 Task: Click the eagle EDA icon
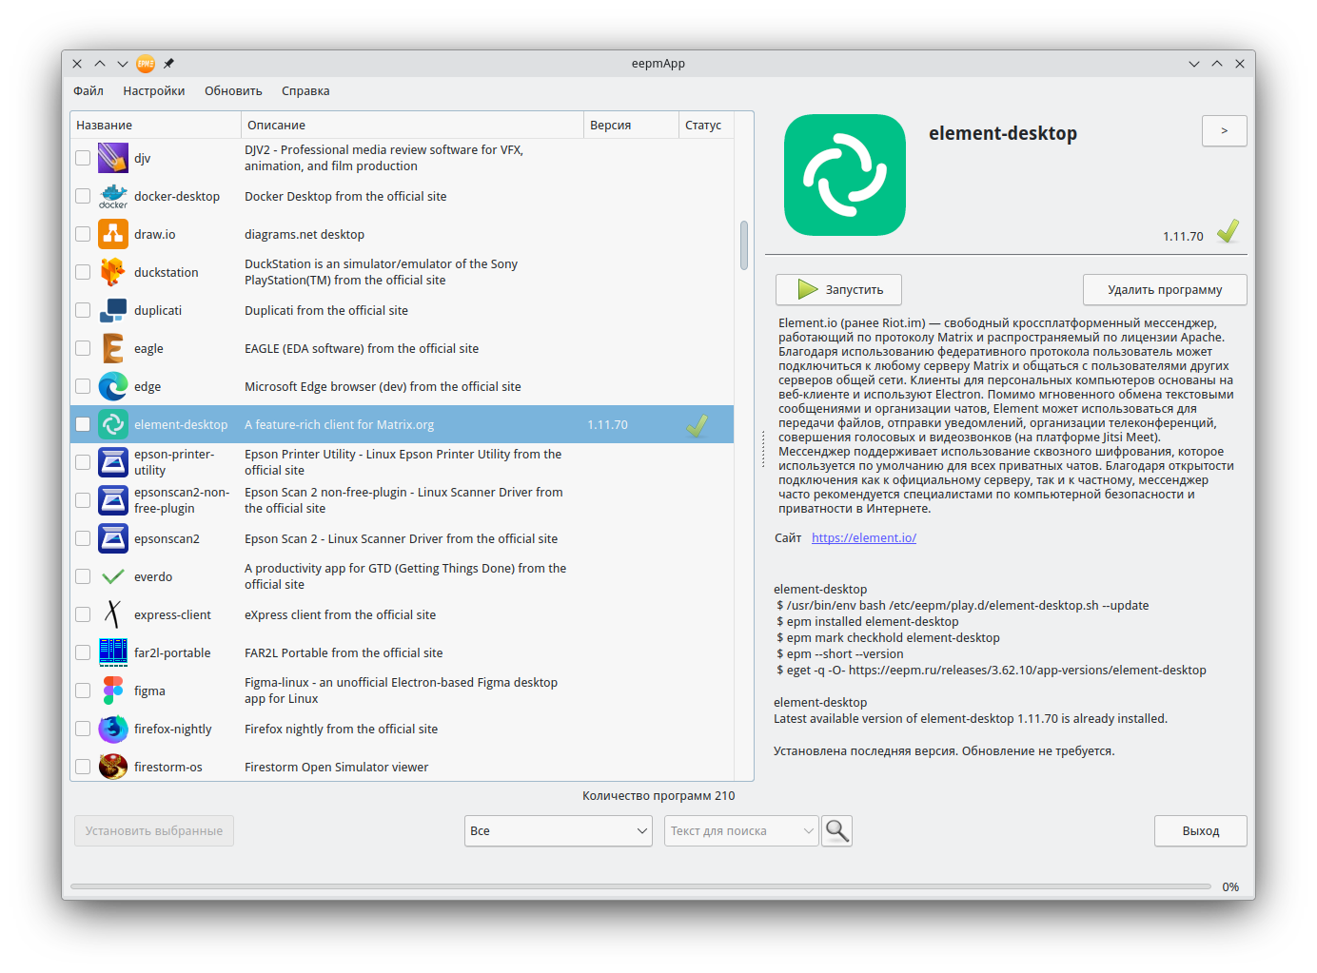point(113,348)
